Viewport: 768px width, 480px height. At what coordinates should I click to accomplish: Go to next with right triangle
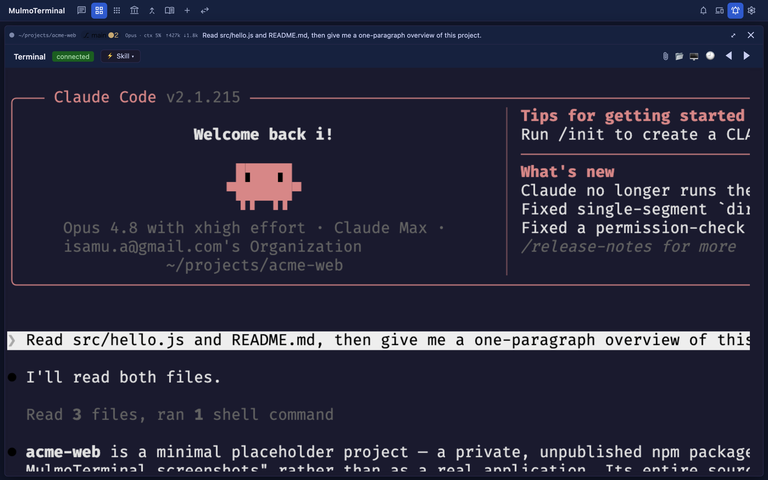point(746,56)
